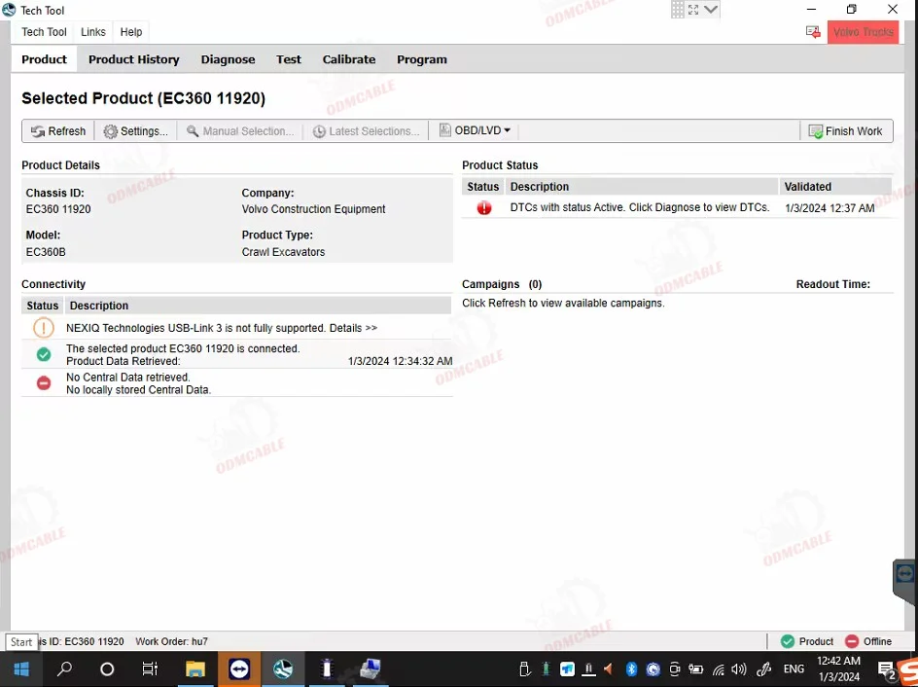Click the Status column header in Product Status
The image size is (918, 687).
click(483, 187)
